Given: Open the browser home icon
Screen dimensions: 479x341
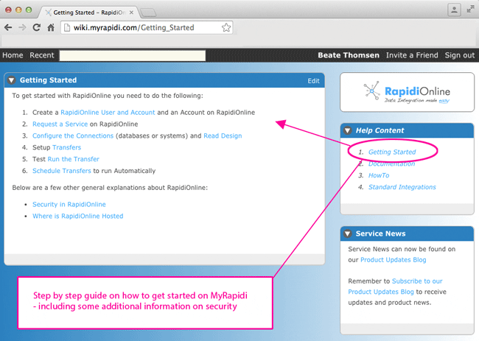Looking at the screenshot, I should [x=51, y=27].
